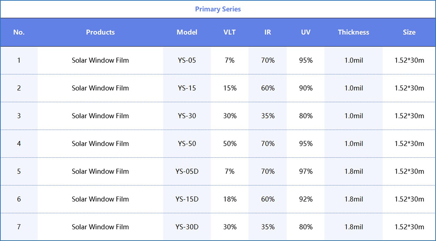Select the YS-50 model cell
The height and width of the screenshot is (241, 436).
[187, 144]
